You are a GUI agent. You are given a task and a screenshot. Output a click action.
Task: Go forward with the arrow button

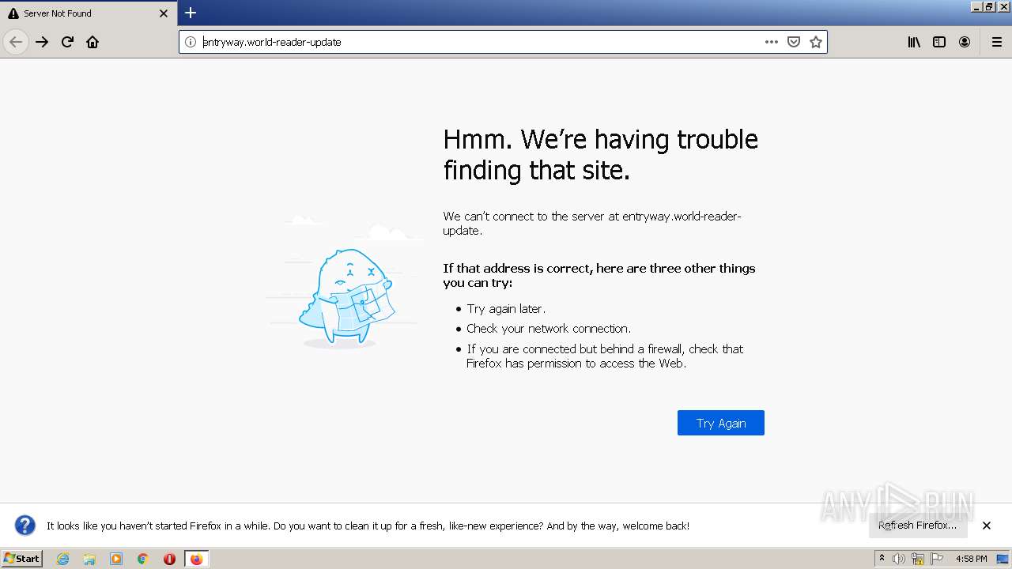[x=42, y=42]
